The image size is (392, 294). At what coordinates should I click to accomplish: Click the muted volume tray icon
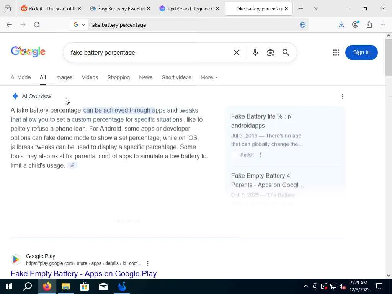pyautogui.click(x=343, y=286)
